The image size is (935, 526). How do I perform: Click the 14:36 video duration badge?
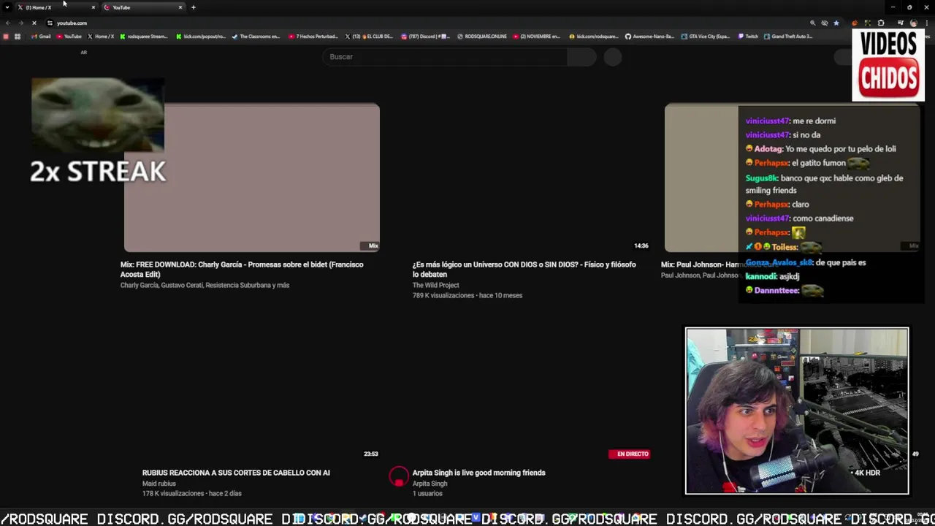coord(641,246)
